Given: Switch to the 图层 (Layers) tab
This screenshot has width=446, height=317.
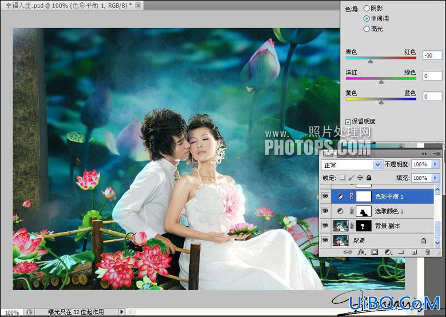Looking at the screenshot, I should click(x=328, y=154).
